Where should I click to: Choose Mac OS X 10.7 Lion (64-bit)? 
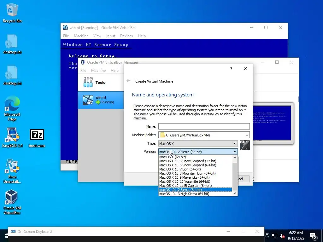pyautogui.click(x=195, y=169)
